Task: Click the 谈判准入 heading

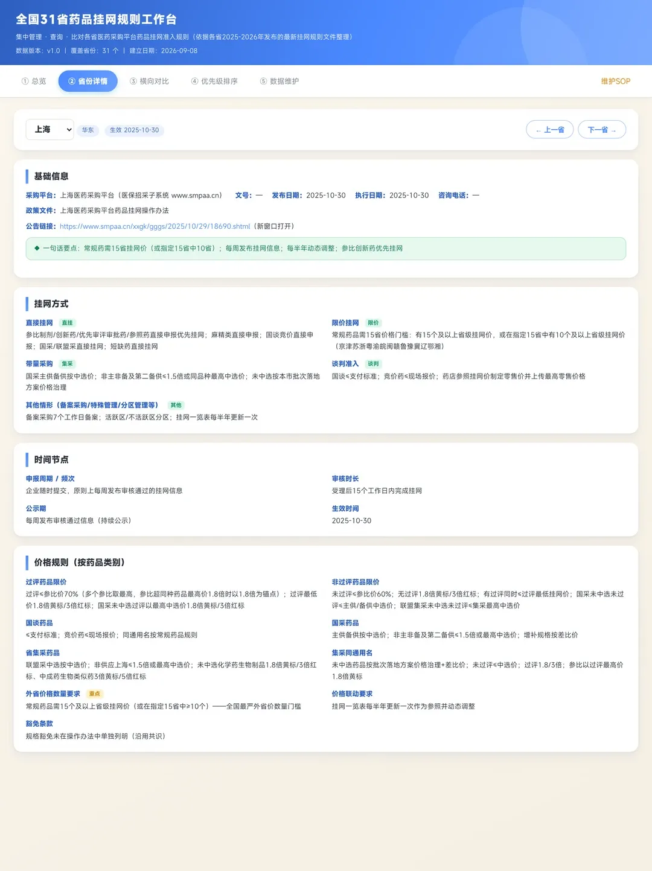Action: click(x=345, y=364)
